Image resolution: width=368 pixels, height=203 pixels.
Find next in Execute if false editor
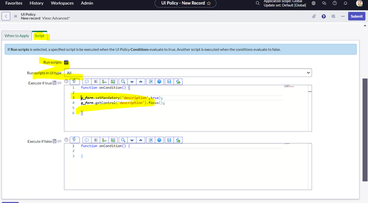coord(132,140)
